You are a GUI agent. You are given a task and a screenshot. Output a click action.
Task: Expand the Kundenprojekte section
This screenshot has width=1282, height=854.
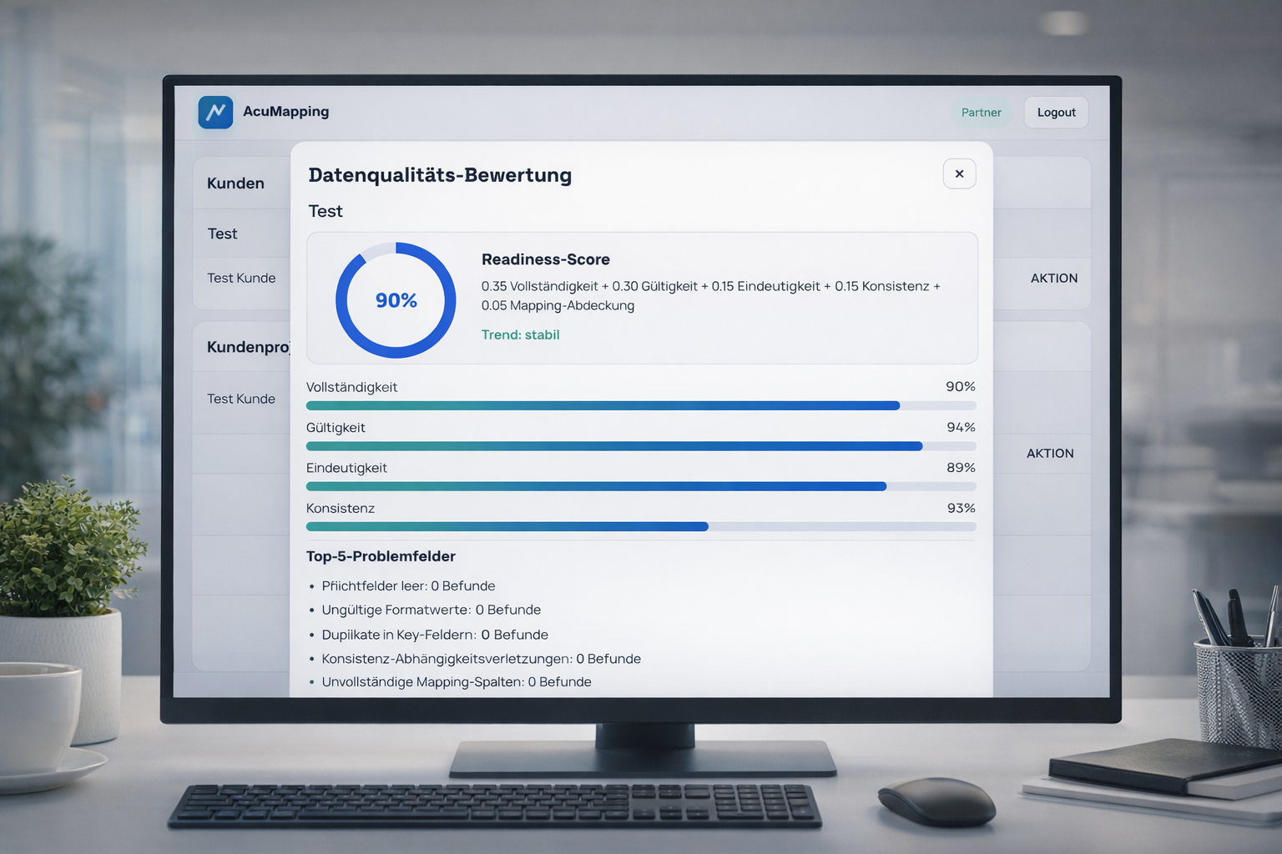point(249,347)
